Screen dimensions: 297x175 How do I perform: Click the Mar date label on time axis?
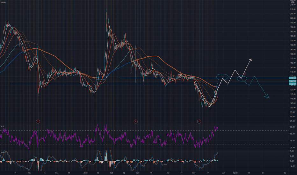(137, 173)
